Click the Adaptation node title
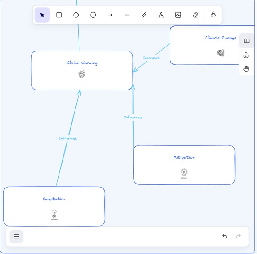Image resolution: width=257 pixels, height=254 pixels. point(54,199)
